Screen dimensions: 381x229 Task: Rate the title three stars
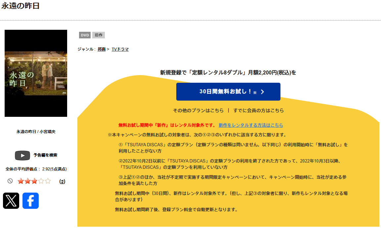(x=34, y=181)
